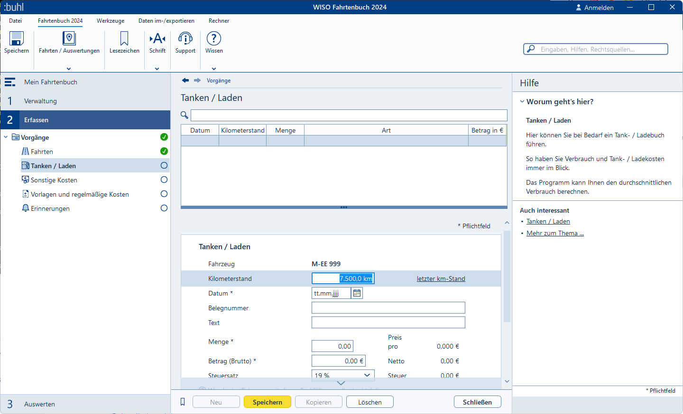Switch to Daten im-/exportieren tab
Image resolution: width=683 pixels, height=414 pixels.
click(x=166, y=21)
